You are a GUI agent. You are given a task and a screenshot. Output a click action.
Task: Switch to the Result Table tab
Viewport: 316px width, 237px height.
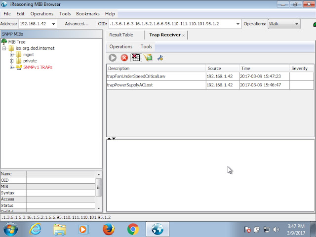point(121,35)
